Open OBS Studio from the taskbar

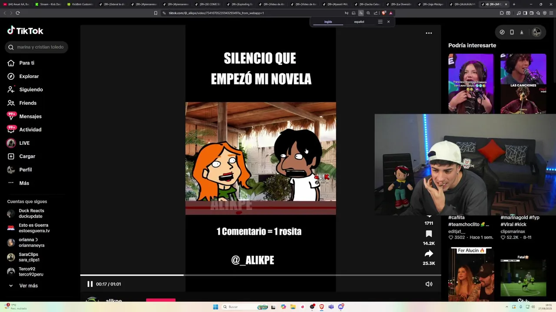click(x=312, y=307)
